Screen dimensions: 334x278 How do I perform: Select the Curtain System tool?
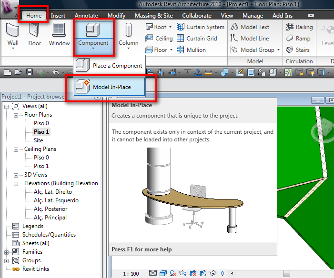point(201,27)
